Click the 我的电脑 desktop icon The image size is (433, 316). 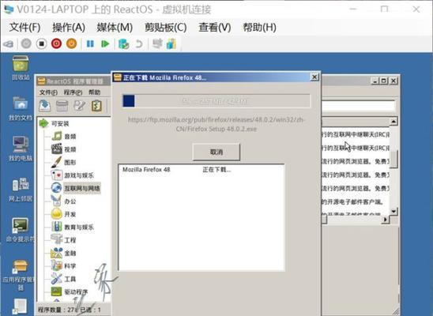click(x=21, y=149)
